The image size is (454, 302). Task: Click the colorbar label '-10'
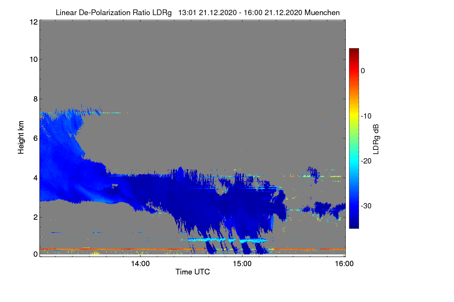tap(365, 116)
